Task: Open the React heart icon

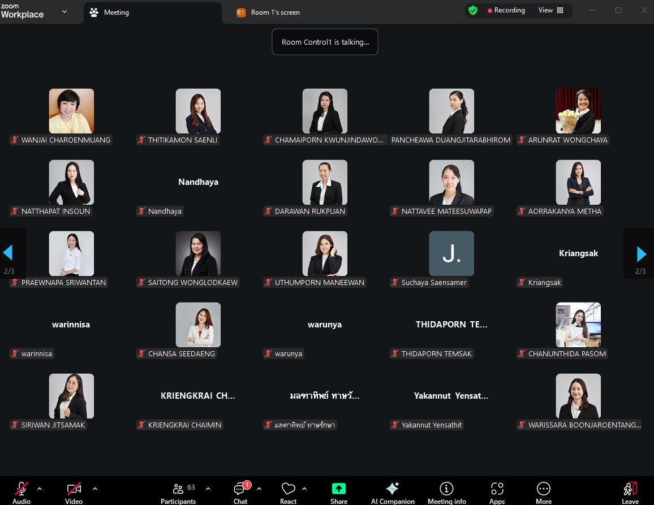Action: click(288, 489)
